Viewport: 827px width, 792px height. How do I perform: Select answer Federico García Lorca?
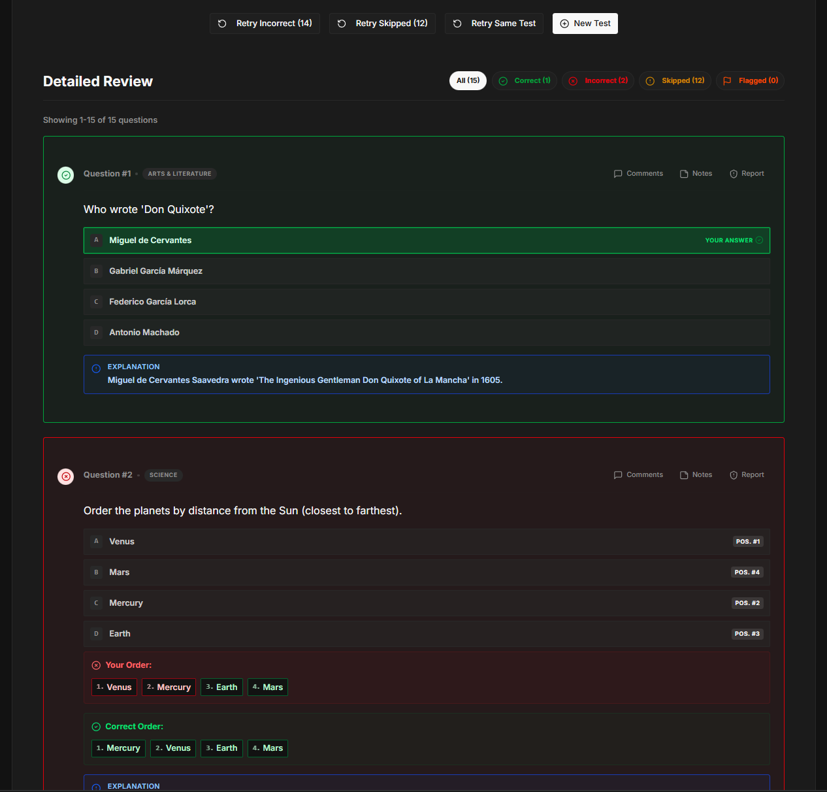pyautogui.click(x=427, y=302)
